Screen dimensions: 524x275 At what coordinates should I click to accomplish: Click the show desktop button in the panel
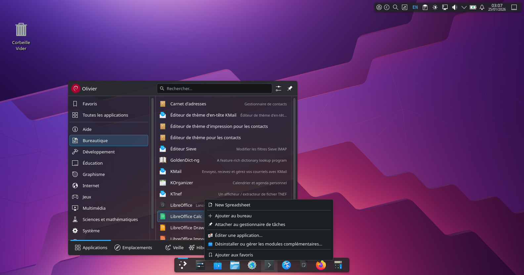[x=514, y=7]
